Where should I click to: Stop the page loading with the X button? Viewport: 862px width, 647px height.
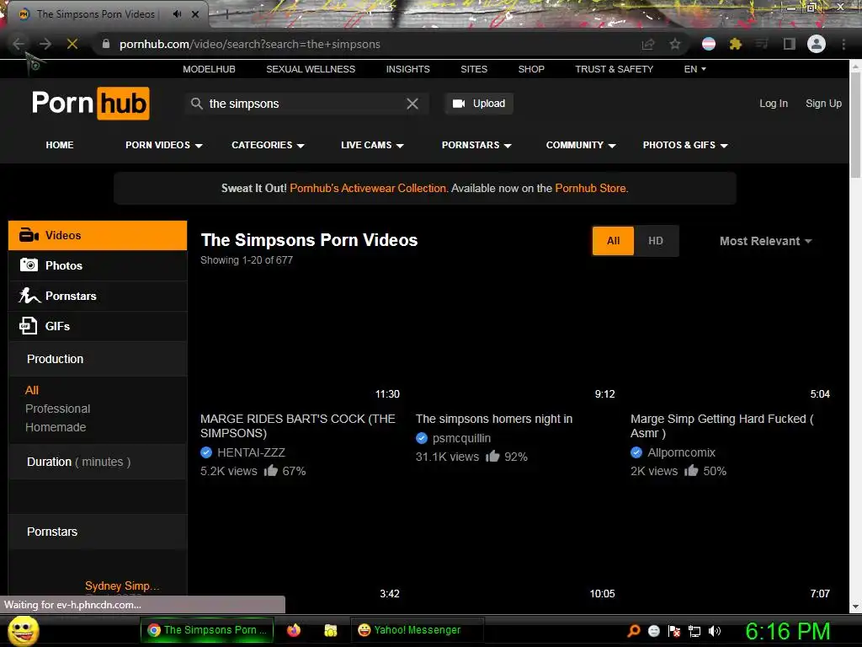[72, 44]
